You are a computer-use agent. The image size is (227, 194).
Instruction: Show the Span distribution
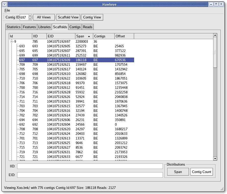[178, 172]
